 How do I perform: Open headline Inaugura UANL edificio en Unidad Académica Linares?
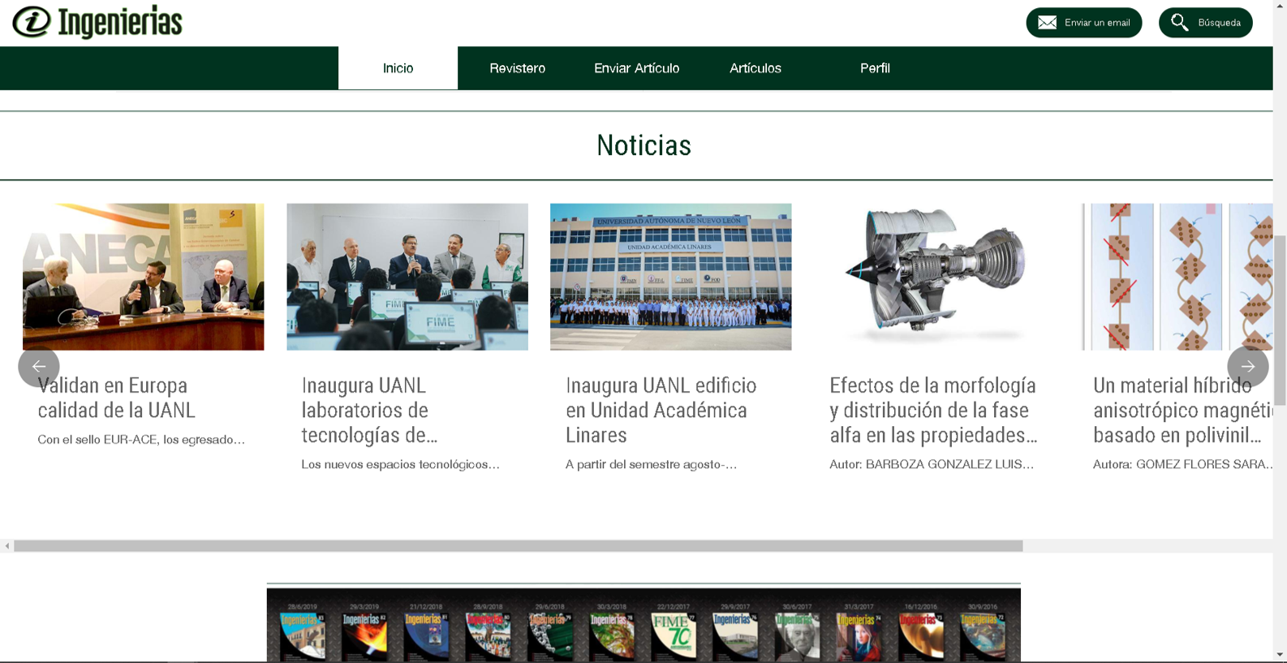tap(661, 410)
